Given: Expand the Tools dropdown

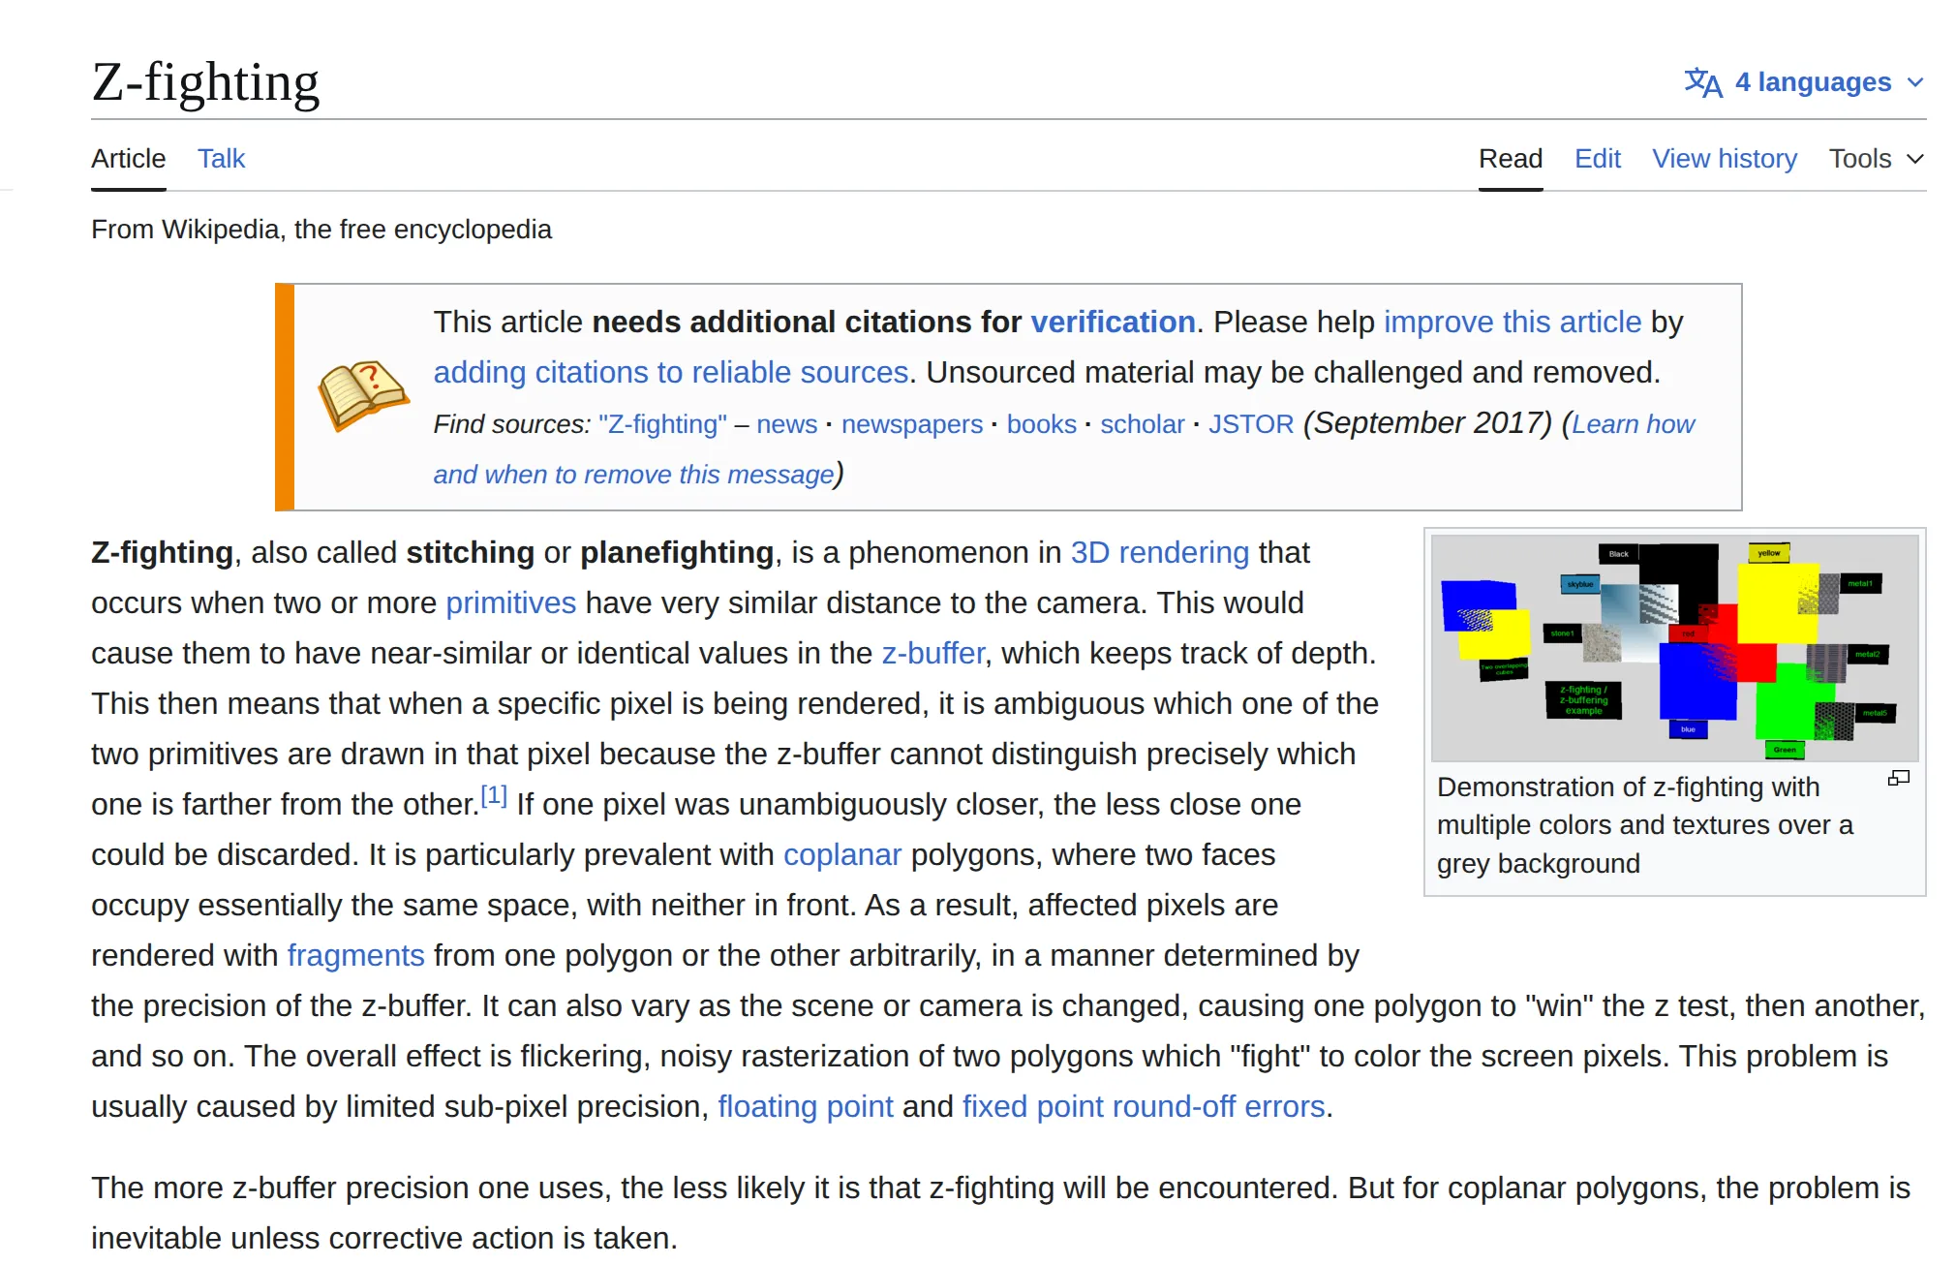Looking at the screenshot, I should (x=1875, y=158).
